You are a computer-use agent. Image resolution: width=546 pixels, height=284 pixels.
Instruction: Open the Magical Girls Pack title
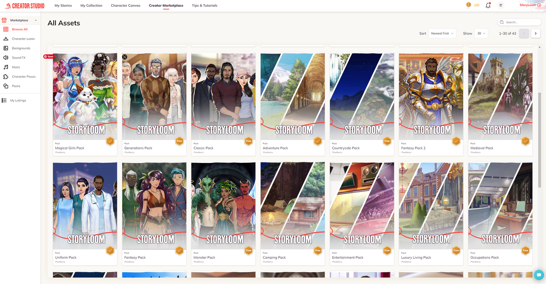(x=70, y=148)
